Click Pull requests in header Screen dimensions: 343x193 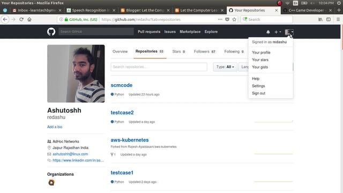(x=149, y=32)
